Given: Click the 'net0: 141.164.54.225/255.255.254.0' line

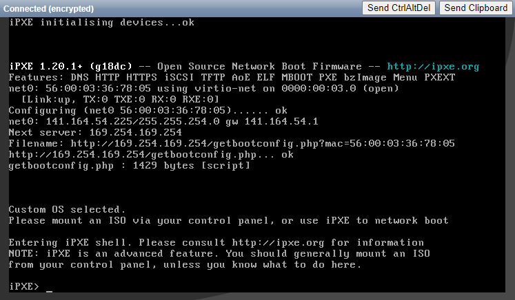Looking at the screenshot, I should click(163, 122).
